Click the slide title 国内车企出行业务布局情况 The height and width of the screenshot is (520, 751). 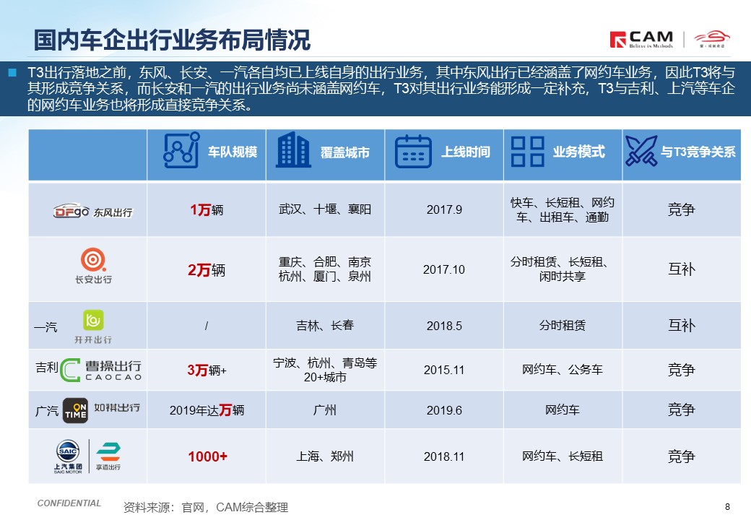(x=172, y=40)
